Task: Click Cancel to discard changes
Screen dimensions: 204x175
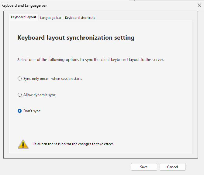Action: click(x=172, y=167)
